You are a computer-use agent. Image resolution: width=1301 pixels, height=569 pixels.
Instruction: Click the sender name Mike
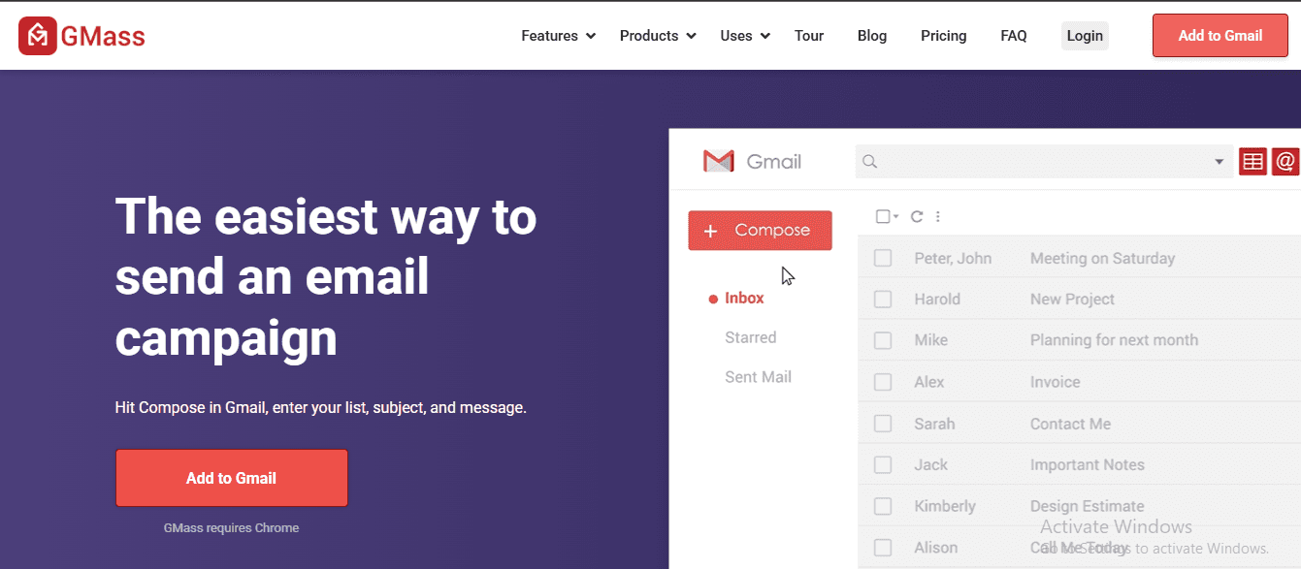point(930,340)
